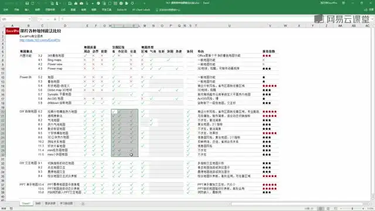
Task: Open the XY Chart Labels ribbon tab
Action: [x=141, y=10]
